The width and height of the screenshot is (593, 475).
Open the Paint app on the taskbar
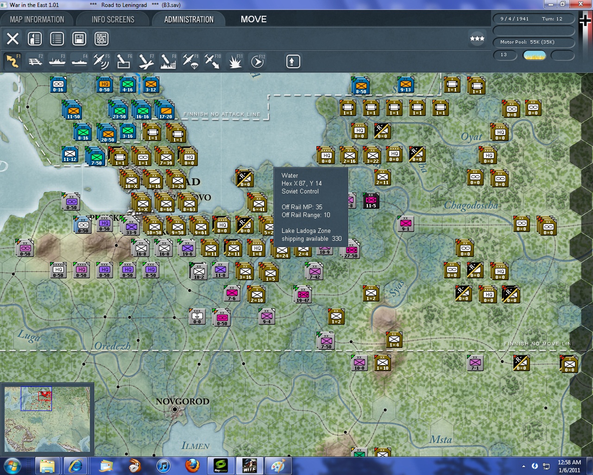278,466
